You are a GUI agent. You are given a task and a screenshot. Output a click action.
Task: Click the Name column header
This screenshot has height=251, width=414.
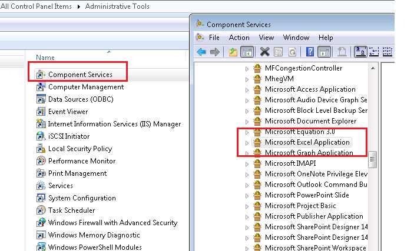45,58
